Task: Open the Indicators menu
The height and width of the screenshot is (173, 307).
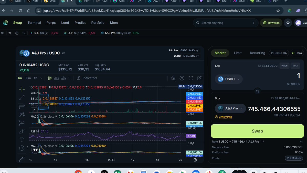Action: point(87,78)
